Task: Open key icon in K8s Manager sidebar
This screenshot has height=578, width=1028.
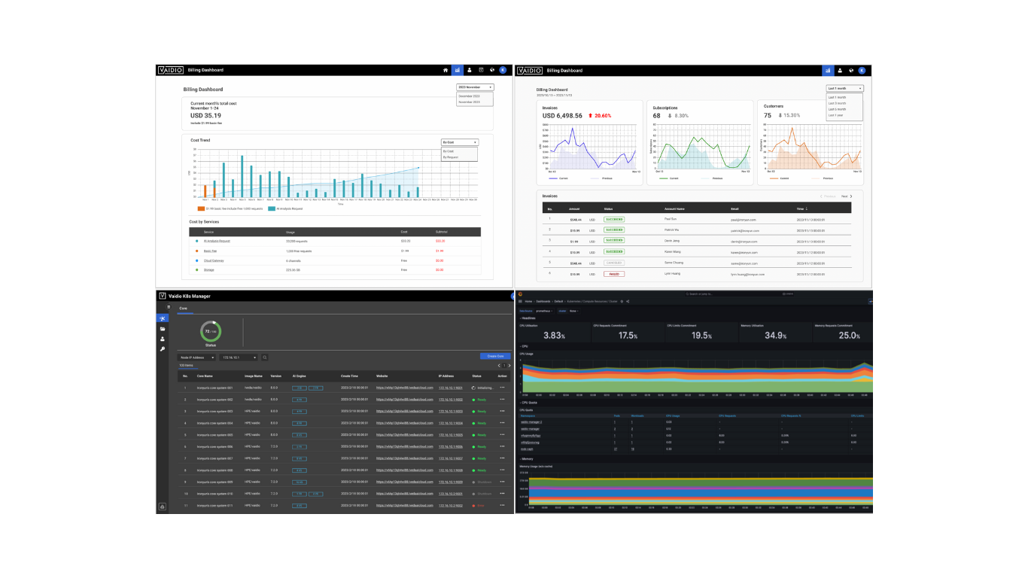Action: (162, 349)
